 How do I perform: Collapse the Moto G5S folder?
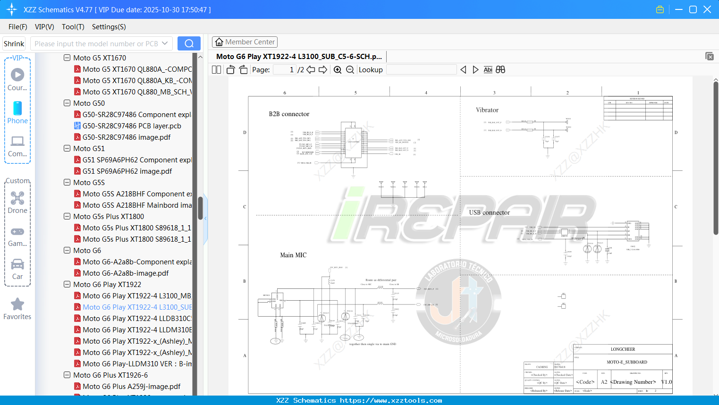tap(67, 182)
